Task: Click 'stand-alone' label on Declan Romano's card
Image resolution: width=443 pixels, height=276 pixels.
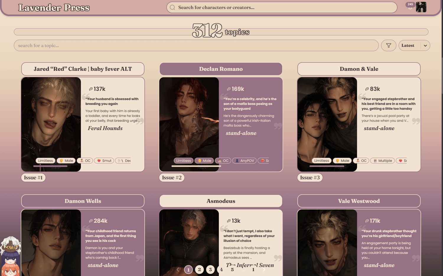Action: 241,133
